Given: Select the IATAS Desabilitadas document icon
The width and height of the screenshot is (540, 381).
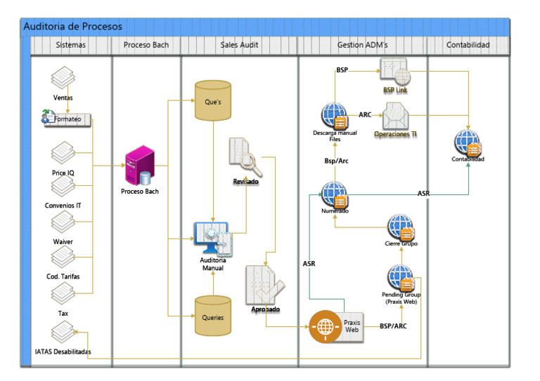Looking at the screenshot, I should (x=63, y=332).
